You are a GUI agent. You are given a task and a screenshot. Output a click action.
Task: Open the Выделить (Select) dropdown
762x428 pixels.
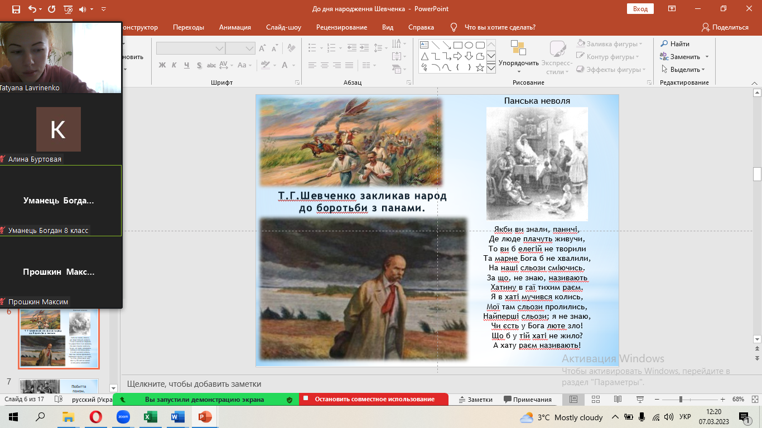(x=683, y=70)
